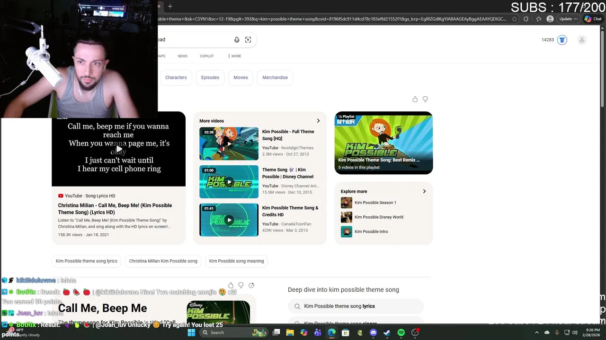Viewport: 606px width, 340px height.
Task: Open Theme Song | Kim Possible | Disney Channel title
Action: [288, 173]
